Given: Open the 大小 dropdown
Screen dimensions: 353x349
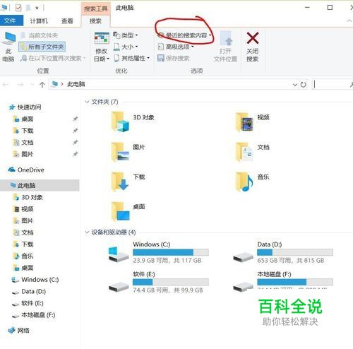Looking at the screenshot, I should point(126,47).
